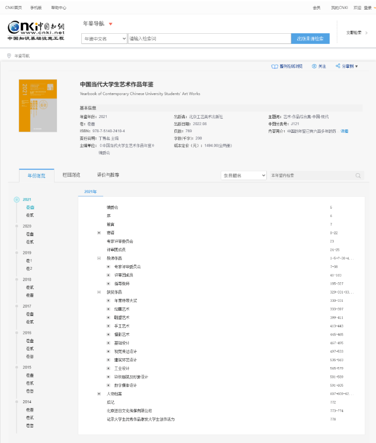376x443 pixels.
Task: Click the 整刊在线浏览 book icon
Action: point(274,66)
